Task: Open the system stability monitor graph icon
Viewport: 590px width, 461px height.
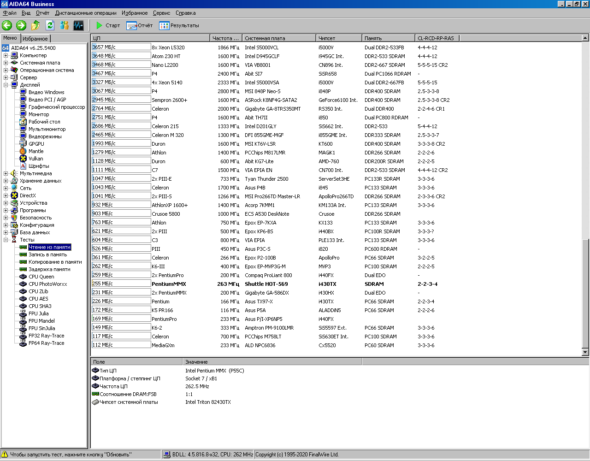Action: point(78,25)
